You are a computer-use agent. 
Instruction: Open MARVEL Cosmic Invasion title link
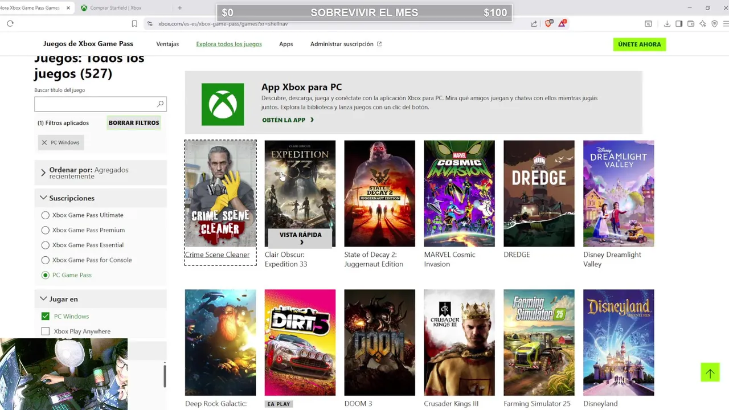point(449,259)
